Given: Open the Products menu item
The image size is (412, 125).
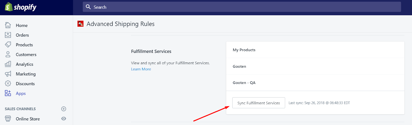Looking at the screenshot, I should point(24,45).
